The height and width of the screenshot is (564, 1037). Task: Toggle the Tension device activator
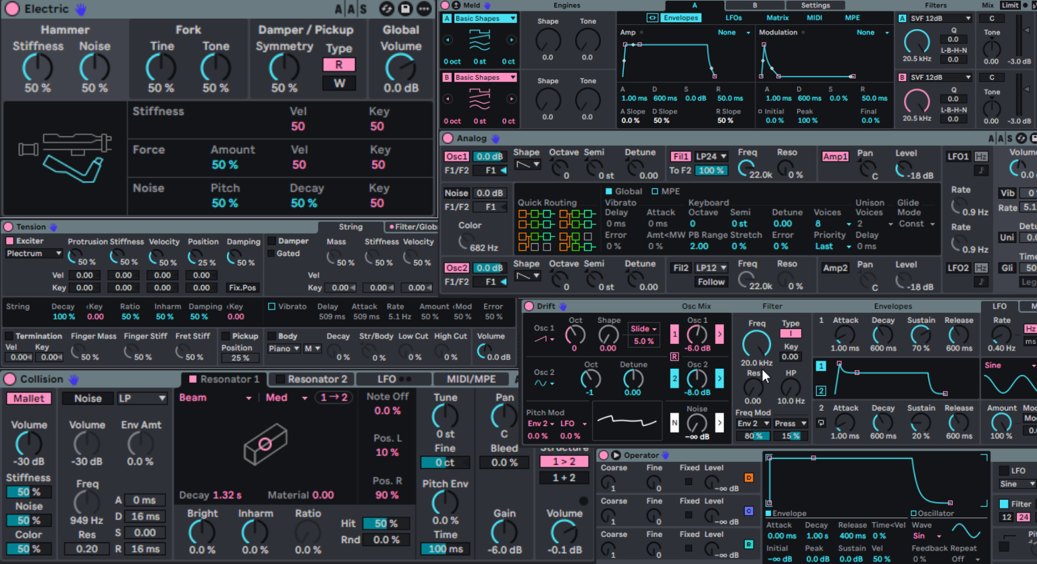point(8,227)
